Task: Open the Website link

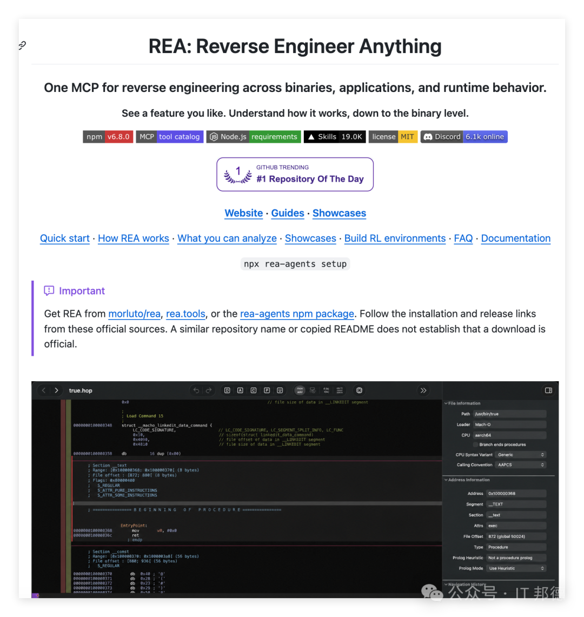Action: click(x=243, y=213)
